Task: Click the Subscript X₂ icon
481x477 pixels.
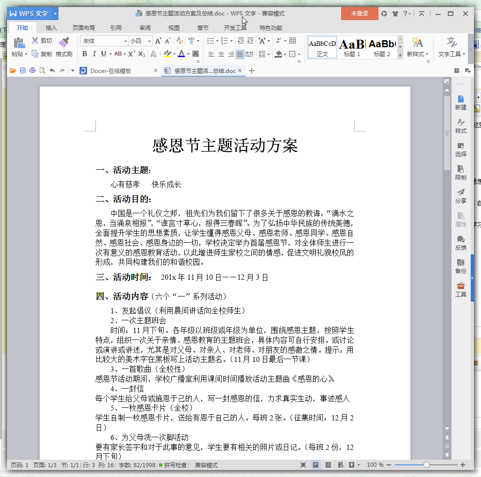Action: pos(141,54)
